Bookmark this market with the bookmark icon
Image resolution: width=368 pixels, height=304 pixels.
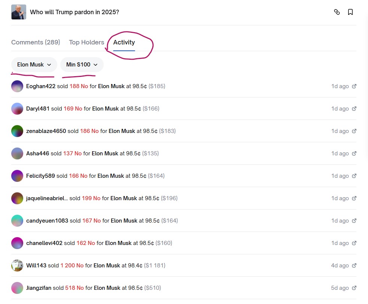coord(350,12)
